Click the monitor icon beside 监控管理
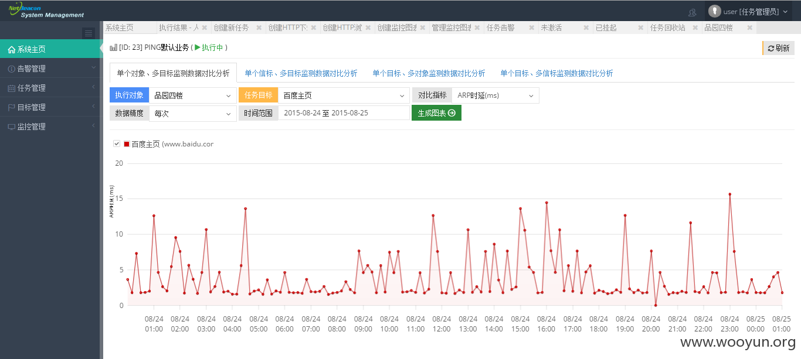The image size is (801, 359). (x=11, y=127)
